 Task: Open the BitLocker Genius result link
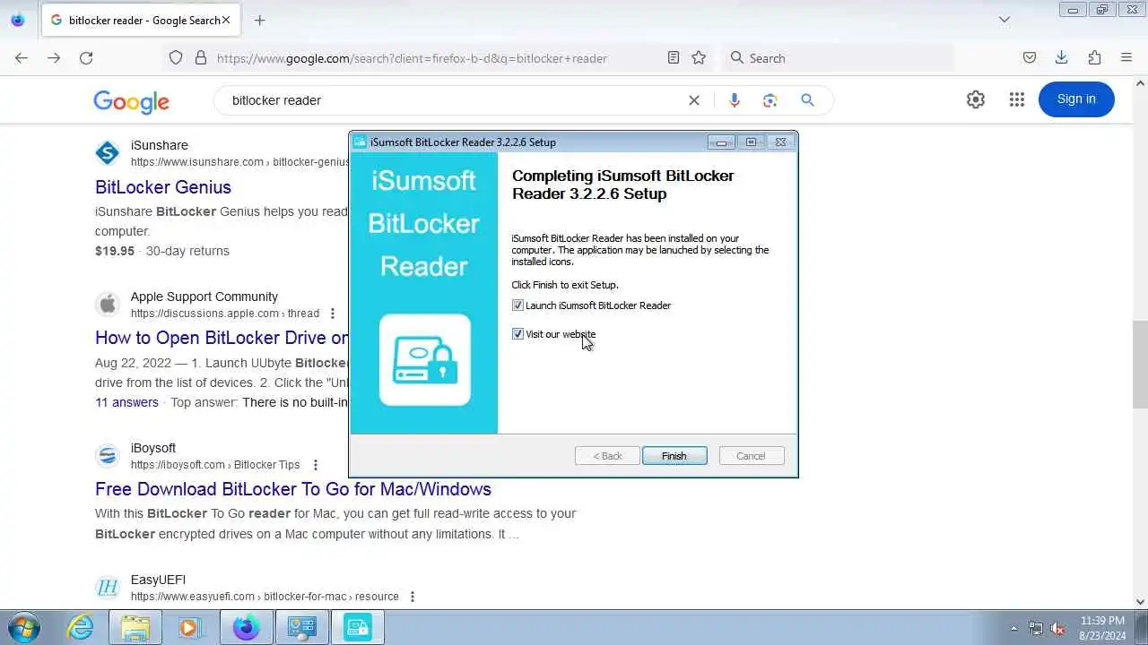coord(163,187)
